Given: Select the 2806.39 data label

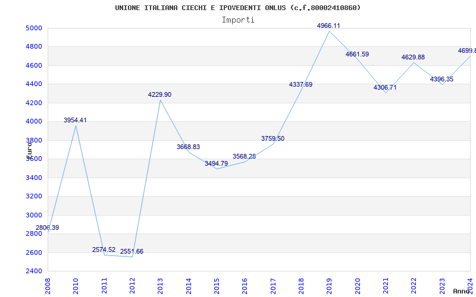Looking at the screenshot, I should [48, 228].
